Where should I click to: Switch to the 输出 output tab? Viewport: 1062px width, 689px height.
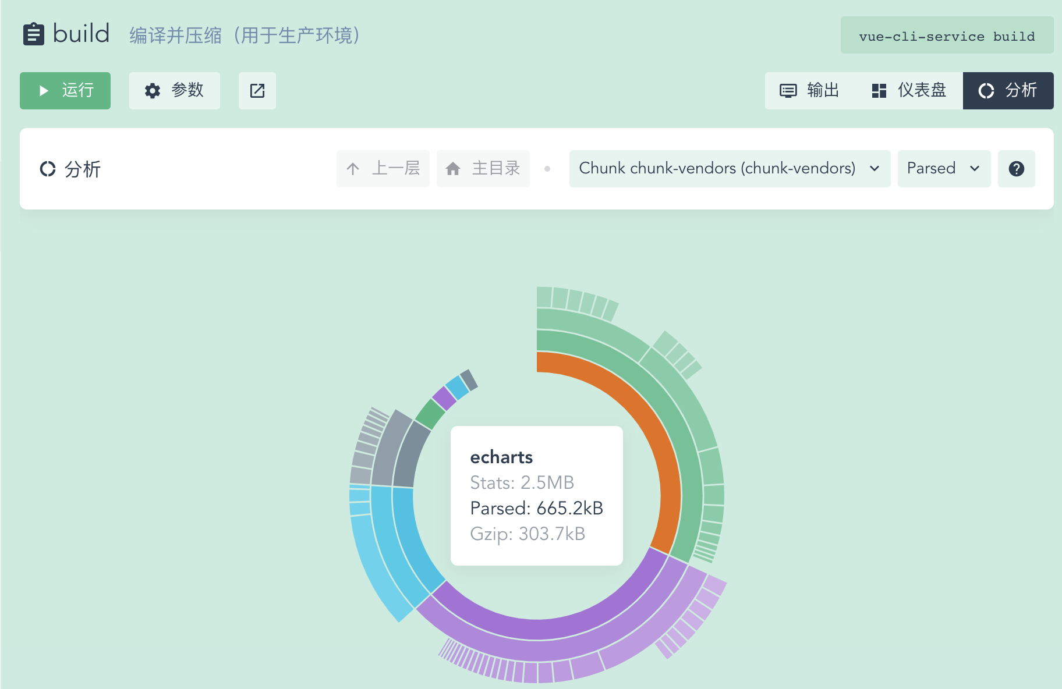click(809, 91)
